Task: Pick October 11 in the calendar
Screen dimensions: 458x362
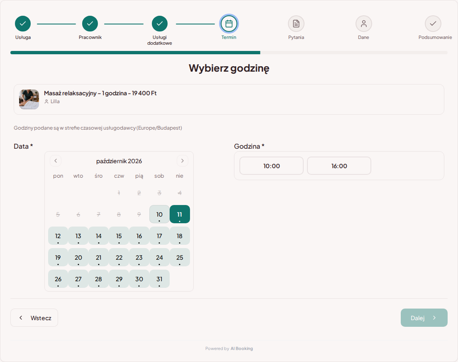Action: pyautogui.click(x=180, y=215)
